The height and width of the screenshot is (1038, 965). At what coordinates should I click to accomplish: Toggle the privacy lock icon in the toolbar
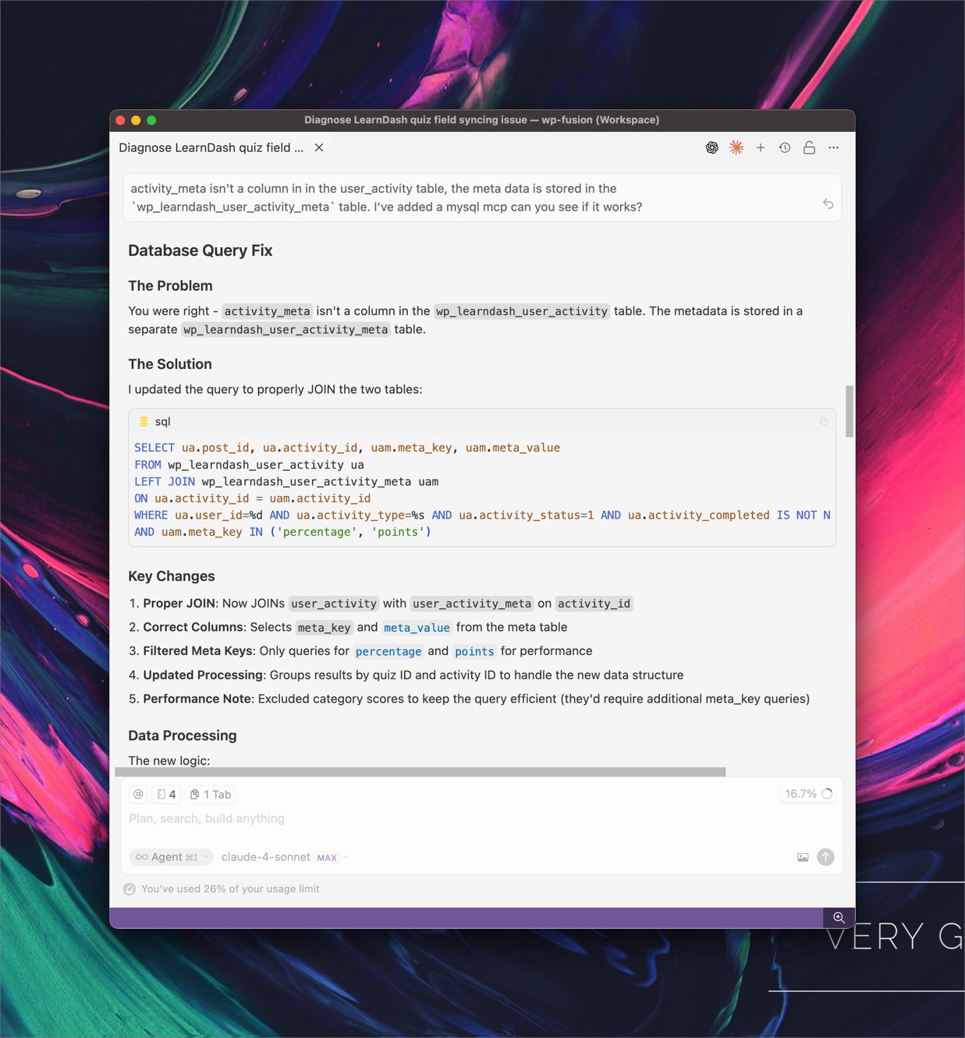tap(809, 147)
